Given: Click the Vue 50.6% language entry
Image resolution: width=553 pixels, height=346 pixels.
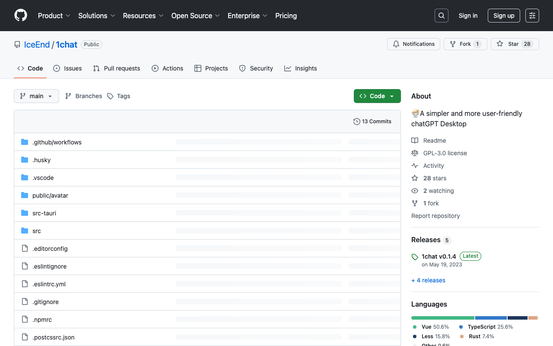Looking at the screenshot, I should (x=430, y=327).
